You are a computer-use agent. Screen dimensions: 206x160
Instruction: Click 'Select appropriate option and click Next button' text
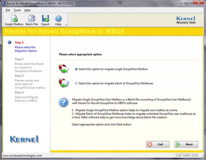pyautogui.click(x=101, y=124)
